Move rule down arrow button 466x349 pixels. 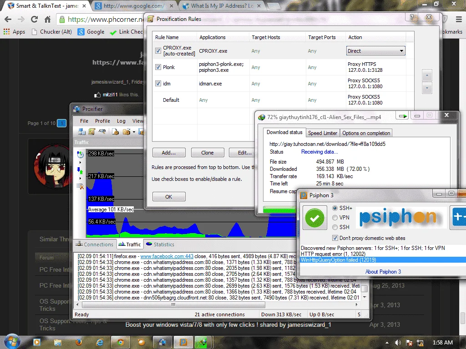point(427,88)
